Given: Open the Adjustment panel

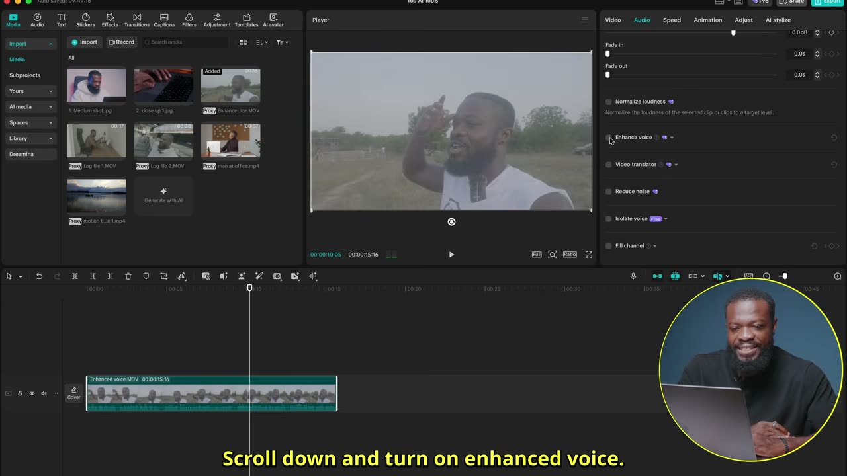Looking at the screenshot, I should coord(217,20).
